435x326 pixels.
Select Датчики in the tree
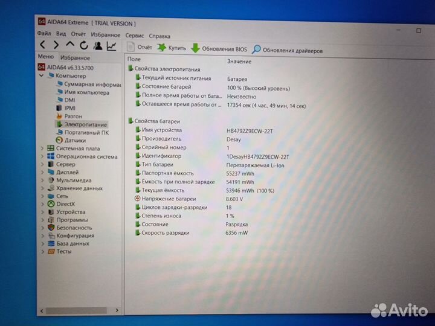pyautogui.click(x=75, y=140)
